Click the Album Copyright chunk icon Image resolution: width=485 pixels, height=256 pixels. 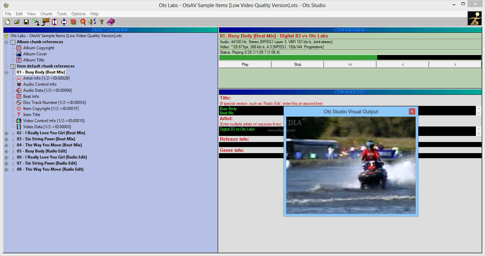pyautogui.click(x=19, y=48)
